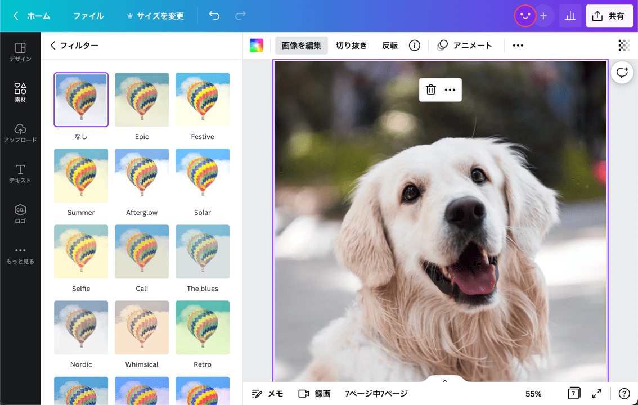Screen dimensions: 638x405
Task: Expand the page panel with the up chevron
Action: point(444,381)
